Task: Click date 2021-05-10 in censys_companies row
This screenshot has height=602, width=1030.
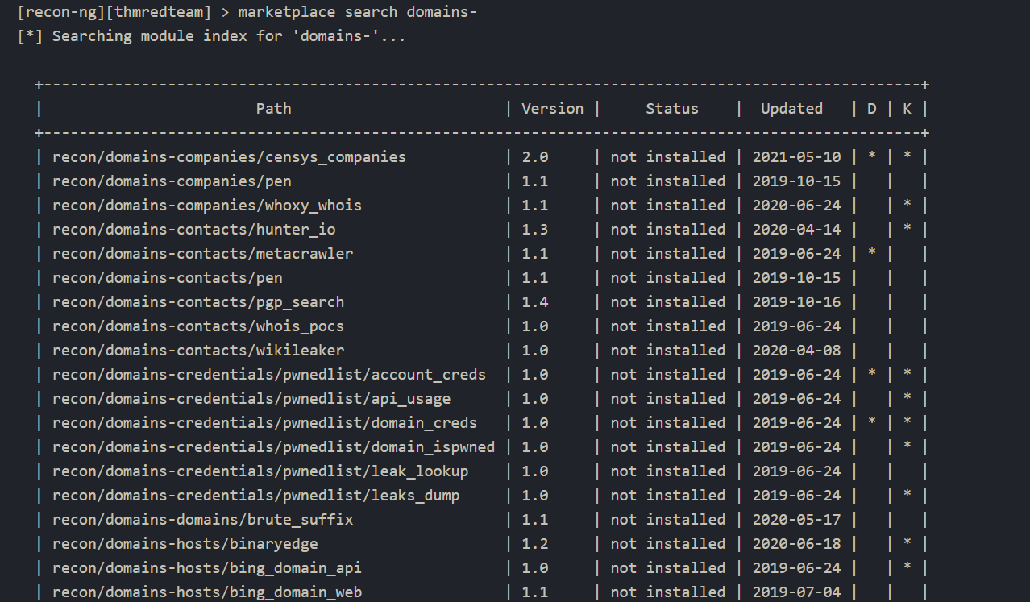Action: [x=796, y=157]
